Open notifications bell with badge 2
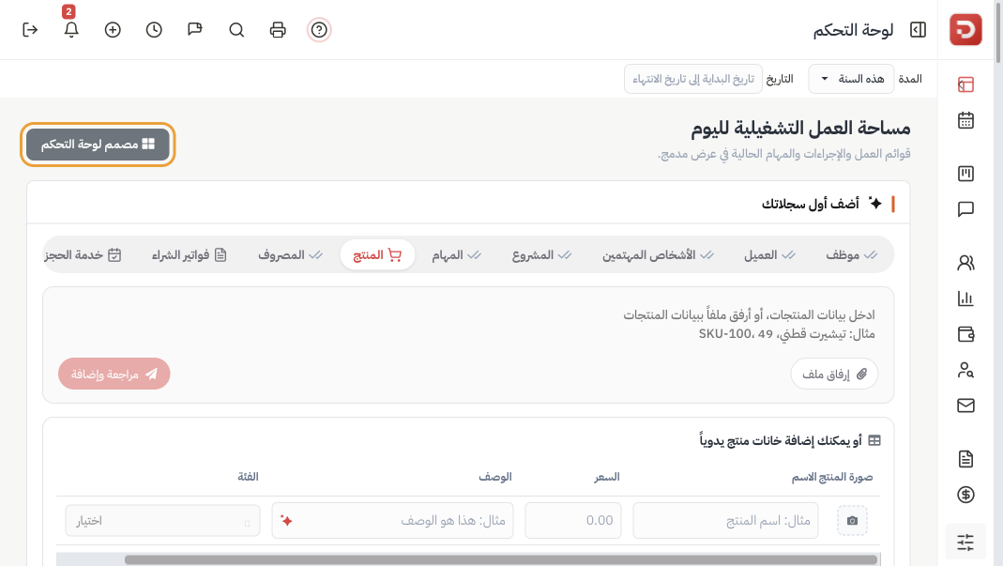The image size is (1003, 566). pos(71,29)
